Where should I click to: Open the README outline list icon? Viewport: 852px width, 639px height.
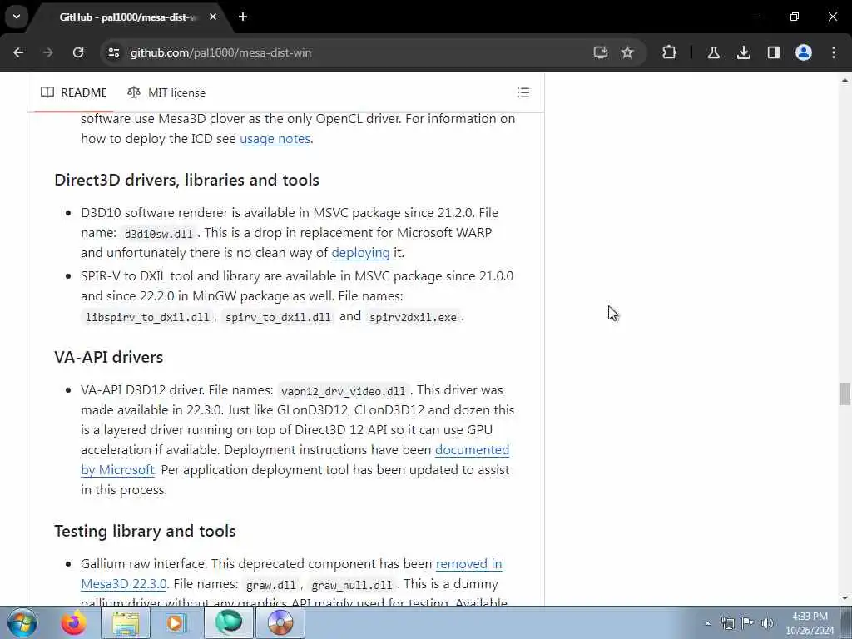(x=523, y=92)
